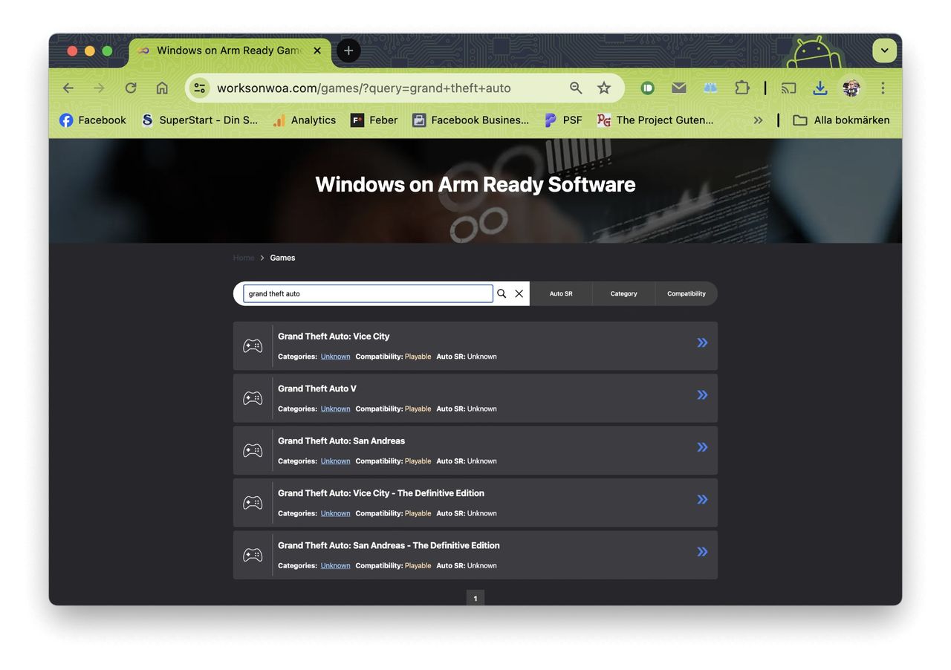Click the Home breadcrumb link
This screenshot has height=670, width=951.
pos(243,258)
